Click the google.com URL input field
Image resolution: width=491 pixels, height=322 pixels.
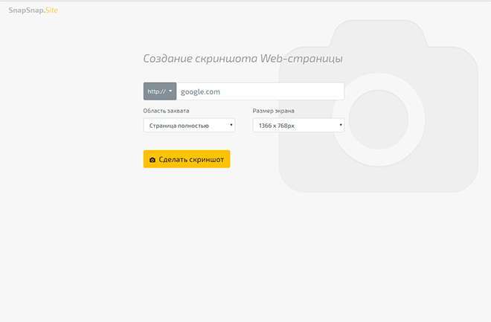[260, 91]
